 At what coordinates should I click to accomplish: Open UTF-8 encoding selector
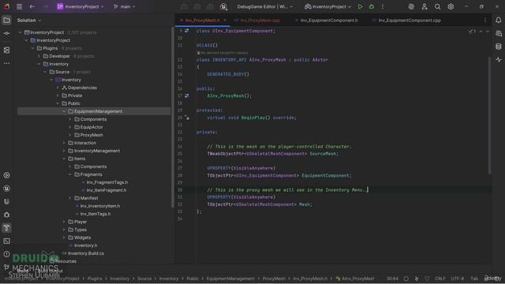[x=457, y=278]
